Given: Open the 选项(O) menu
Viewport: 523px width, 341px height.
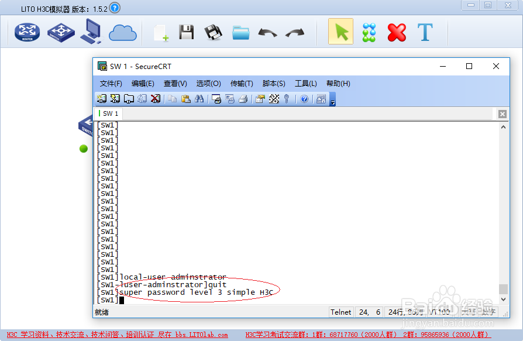Looking at the screenshot, I should click(x=208, y=83).
